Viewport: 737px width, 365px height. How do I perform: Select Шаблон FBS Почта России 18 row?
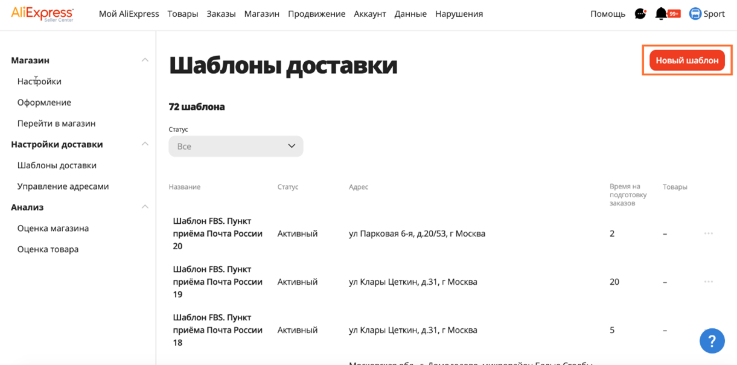[217, 330]
